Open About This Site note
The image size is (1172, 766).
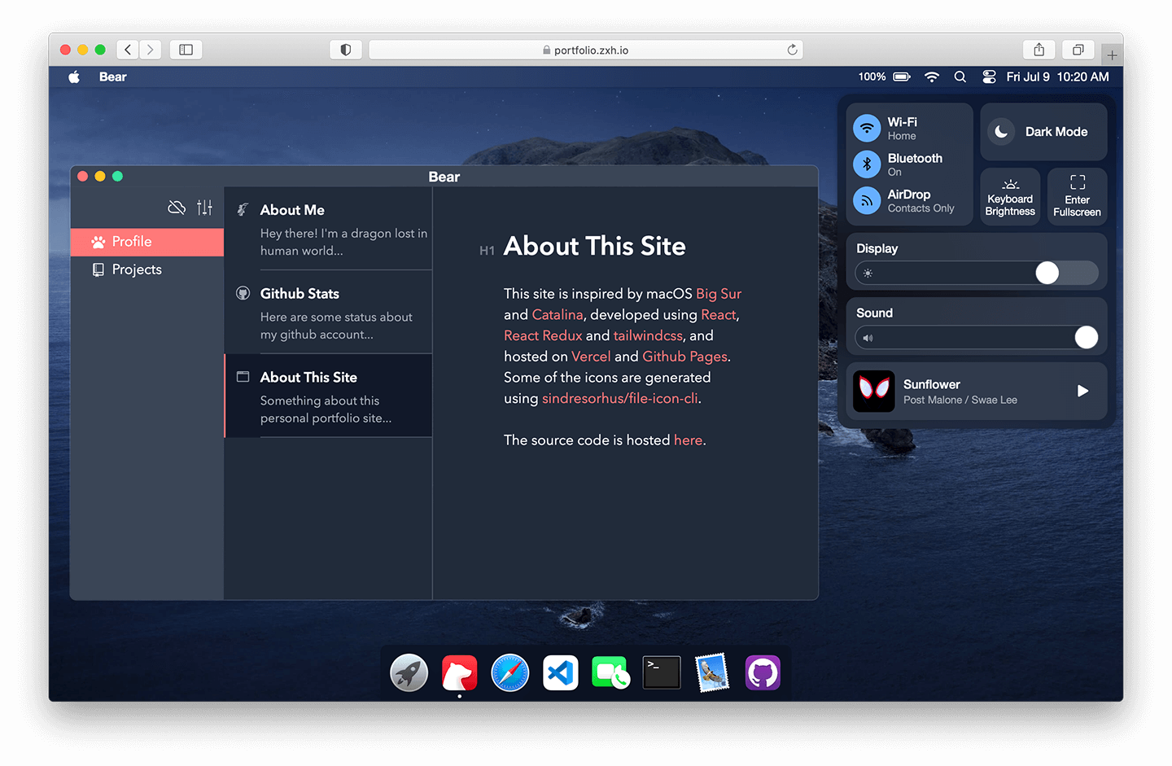tap(329, 396)
